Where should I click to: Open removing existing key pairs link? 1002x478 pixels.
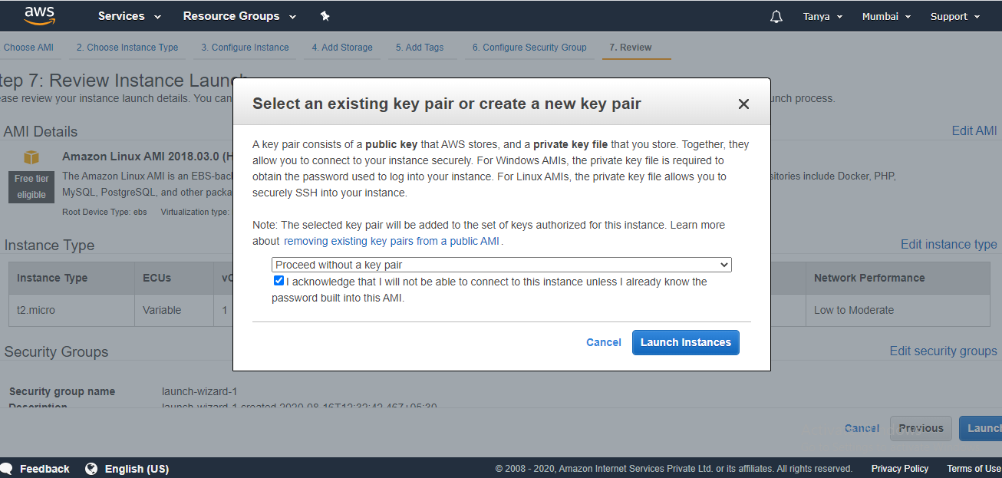tap(392, 241)
